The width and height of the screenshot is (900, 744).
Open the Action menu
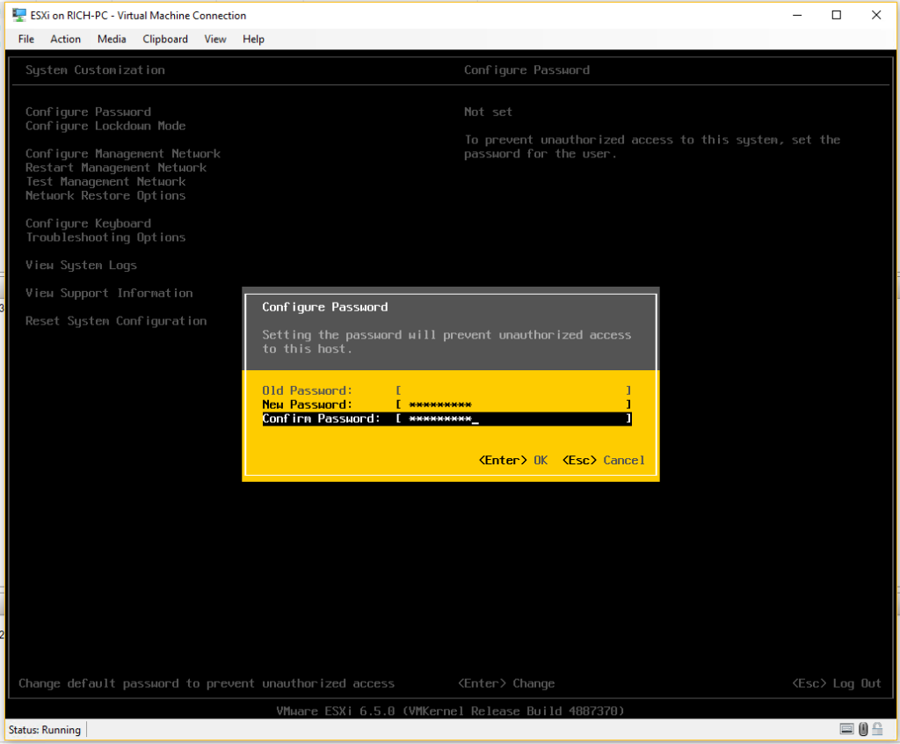[x=65, y=39]
